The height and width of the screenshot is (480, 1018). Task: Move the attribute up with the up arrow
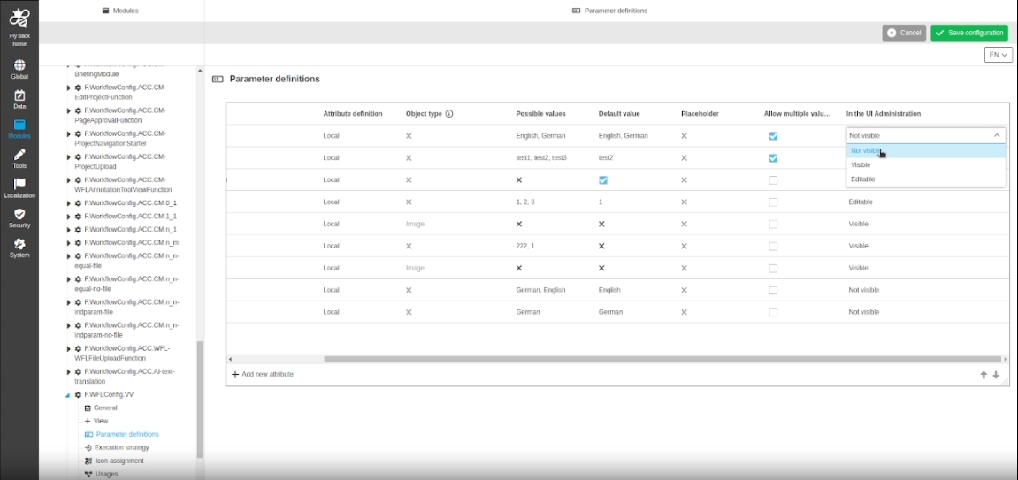(x=983, y=375)
